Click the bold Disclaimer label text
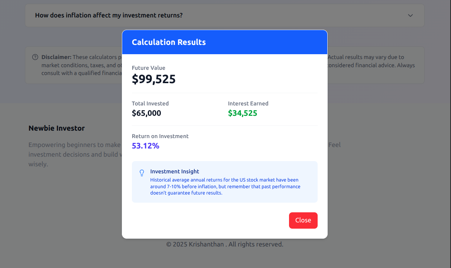Screen dimensions: 451x268 coord(56,57)
